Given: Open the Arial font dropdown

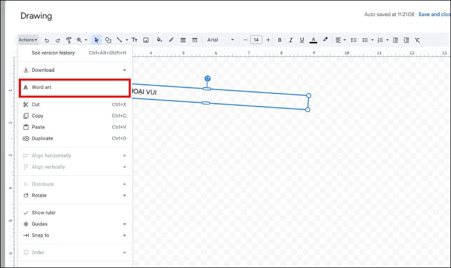Looking at the screenshot, I should click(220, 40).
